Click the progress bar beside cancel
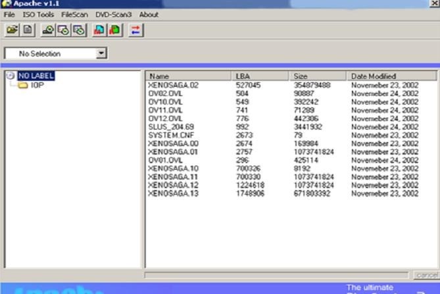 [276, 275]
